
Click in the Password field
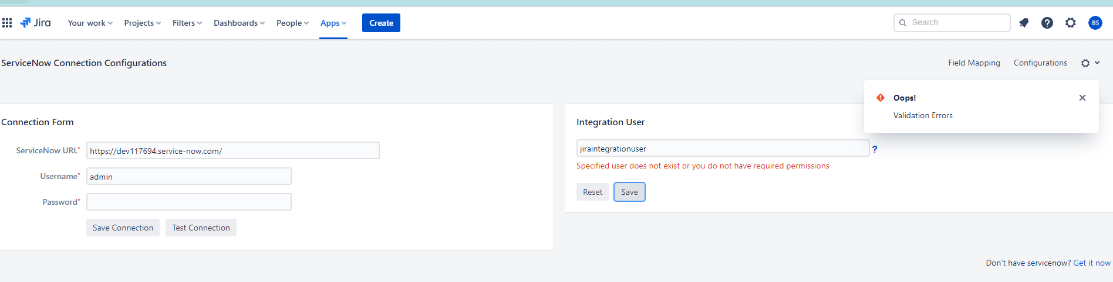(189, 202)
